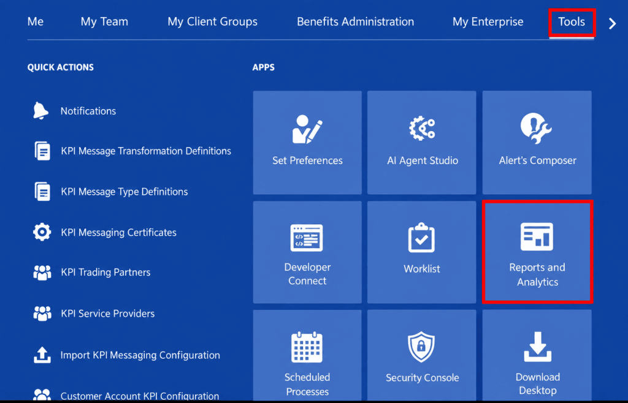Open Import KPI Messaging Configuration link

coord(140,355)
